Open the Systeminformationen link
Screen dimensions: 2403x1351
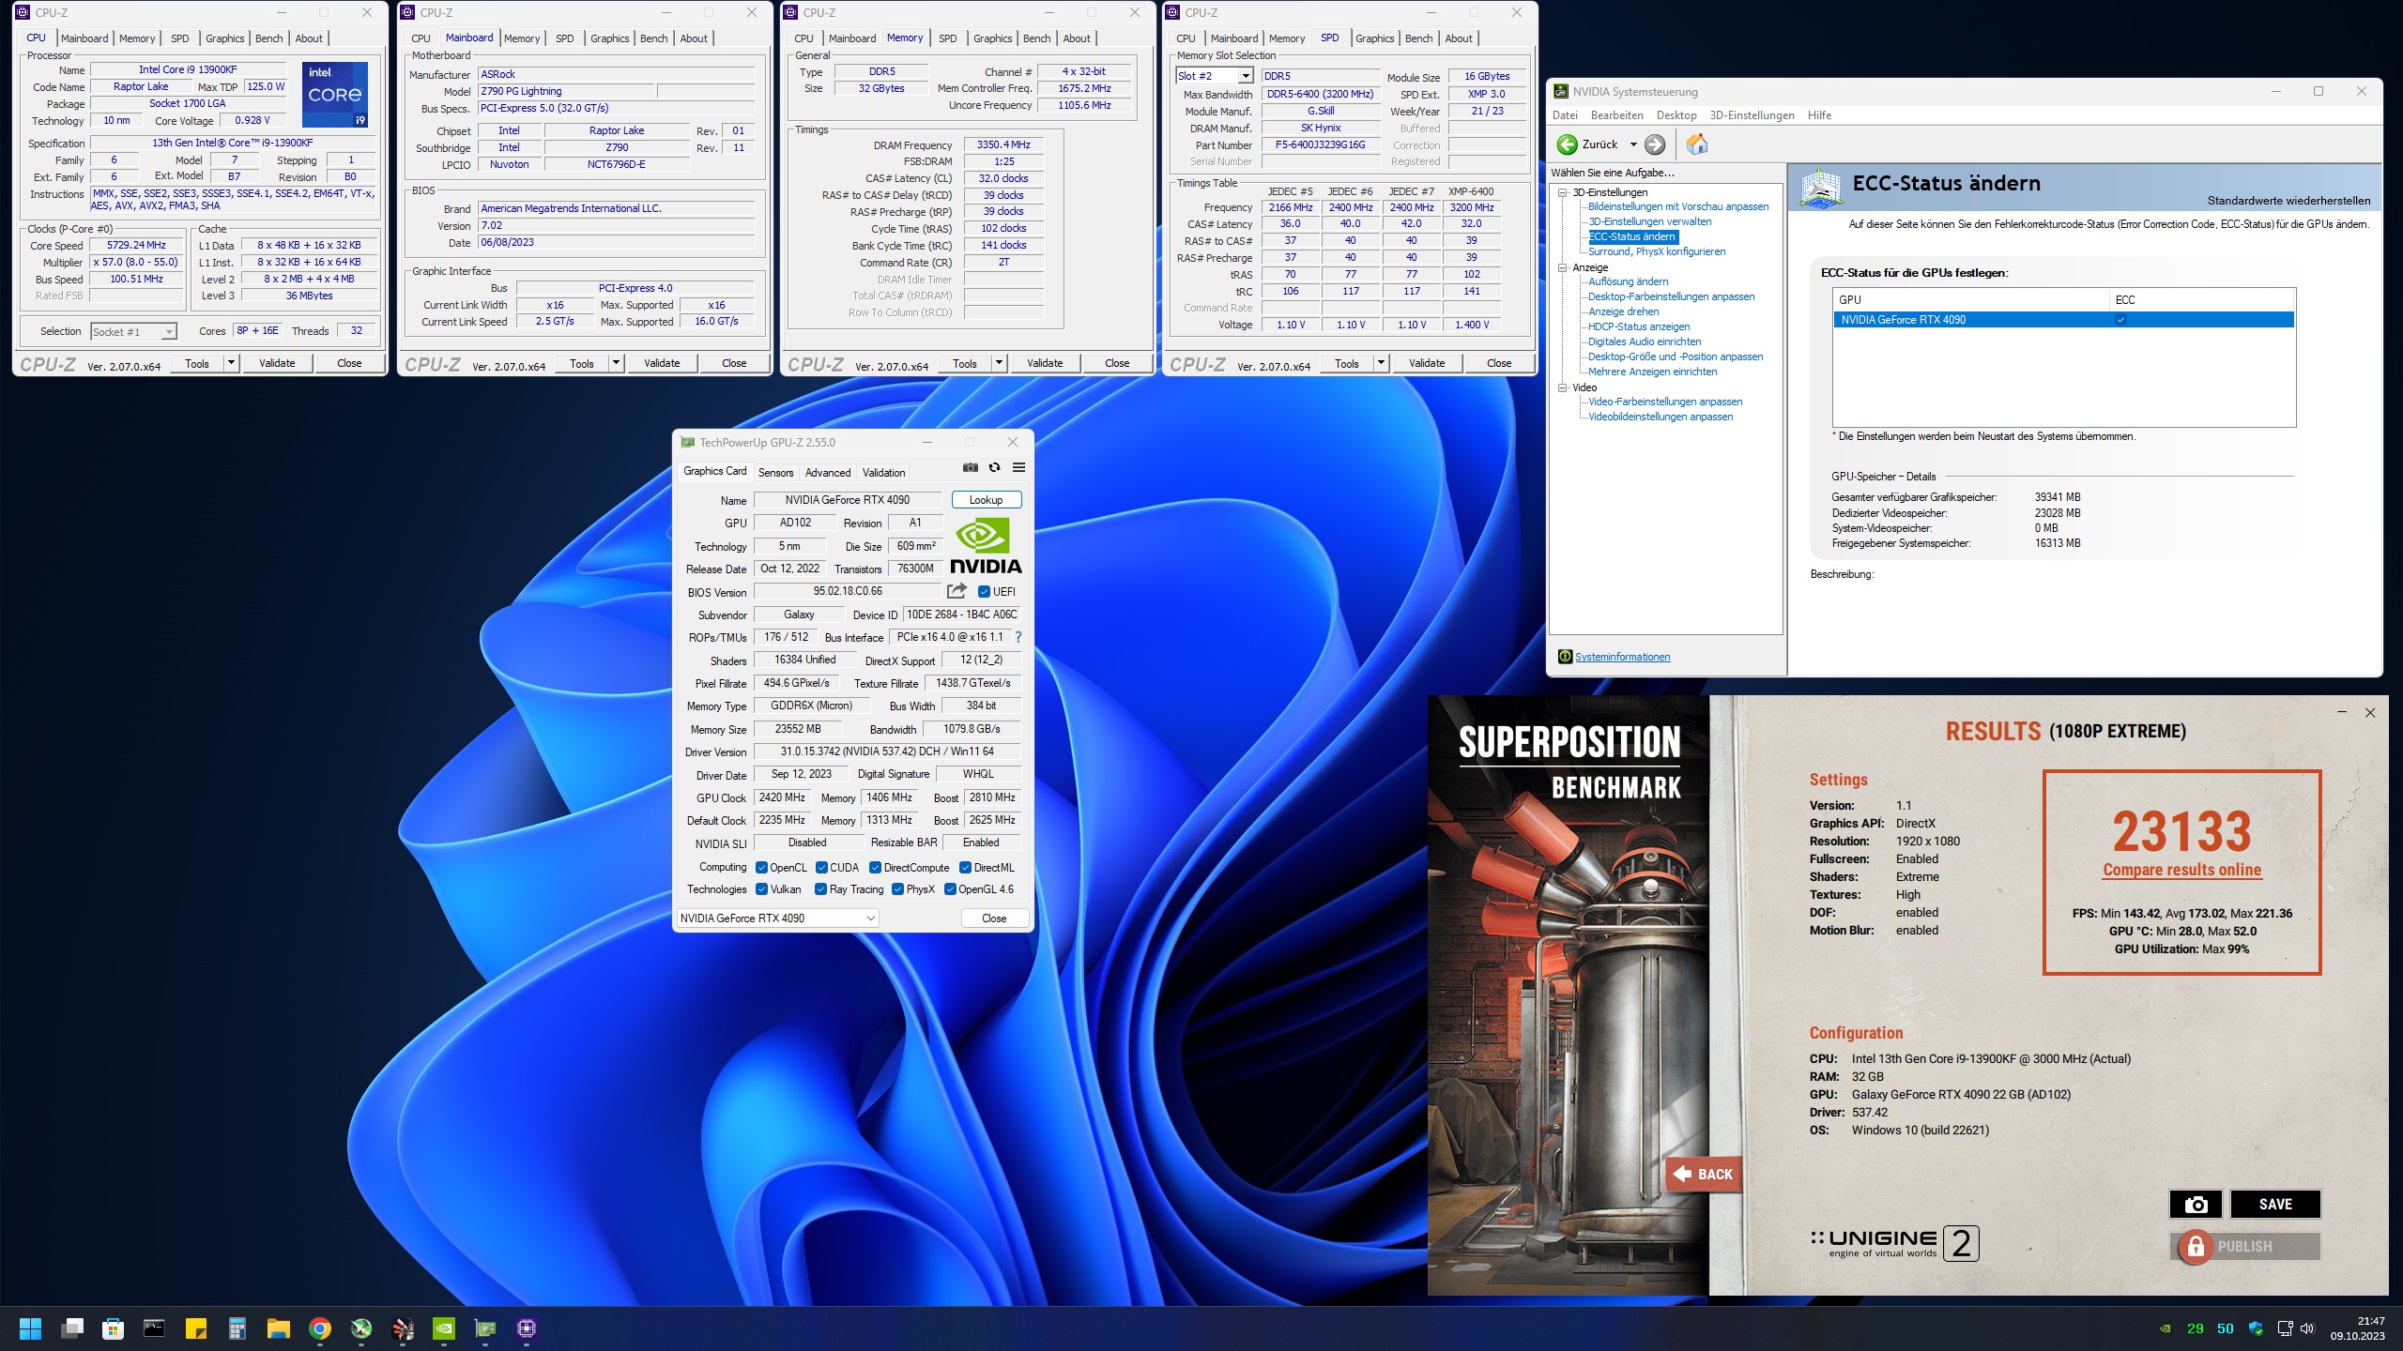pyautogui.click(x=1622, y=657)
